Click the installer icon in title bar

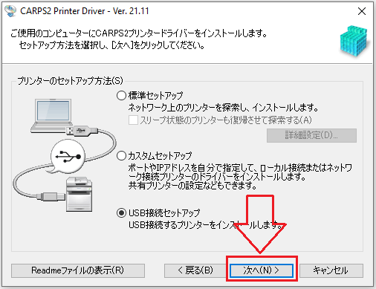click(10, 11)
